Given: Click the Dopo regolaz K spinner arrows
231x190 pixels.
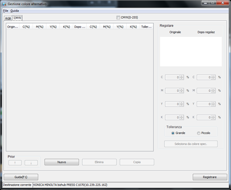Looking at the screenshot, I should click(213, 117).
